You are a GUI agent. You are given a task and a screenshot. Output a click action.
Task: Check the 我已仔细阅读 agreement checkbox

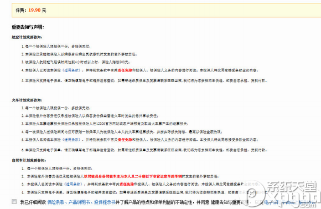(x=14, y=202)
